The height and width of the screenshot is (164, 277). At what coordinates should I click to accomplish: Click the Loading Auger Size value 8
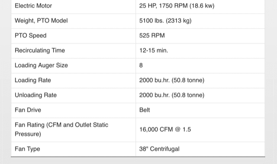(x=141, y=65)
